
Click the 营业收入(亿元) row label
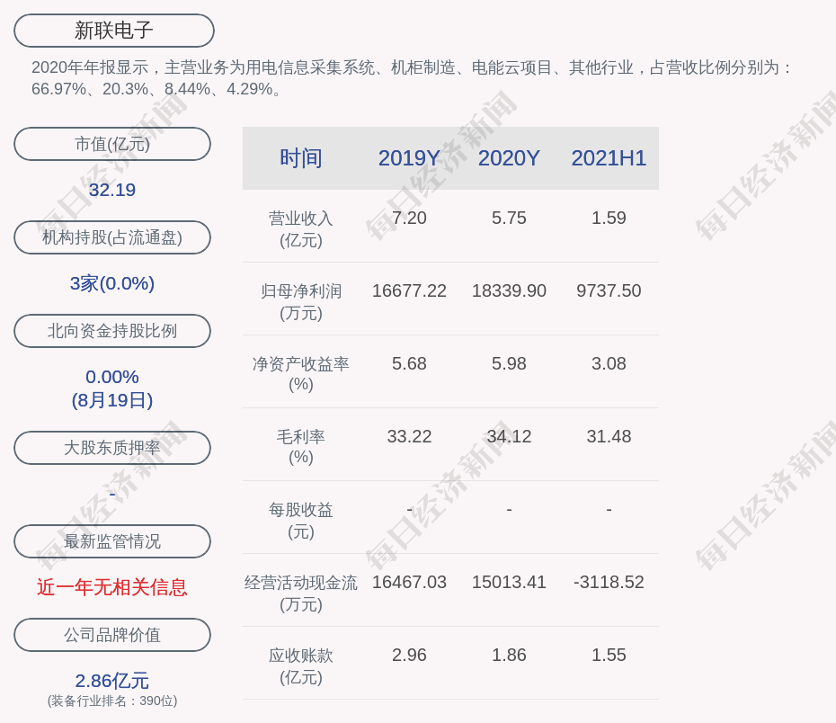tap(301, 228)
